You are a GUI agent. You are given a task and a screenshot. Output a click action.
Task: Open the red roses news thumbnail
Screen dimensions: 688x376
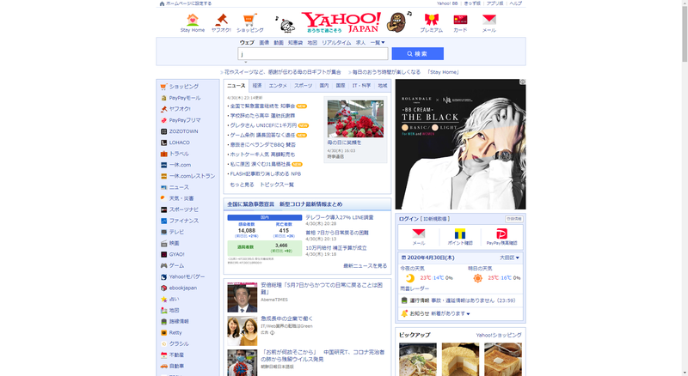pyautogui.click(x=355, y=118)
